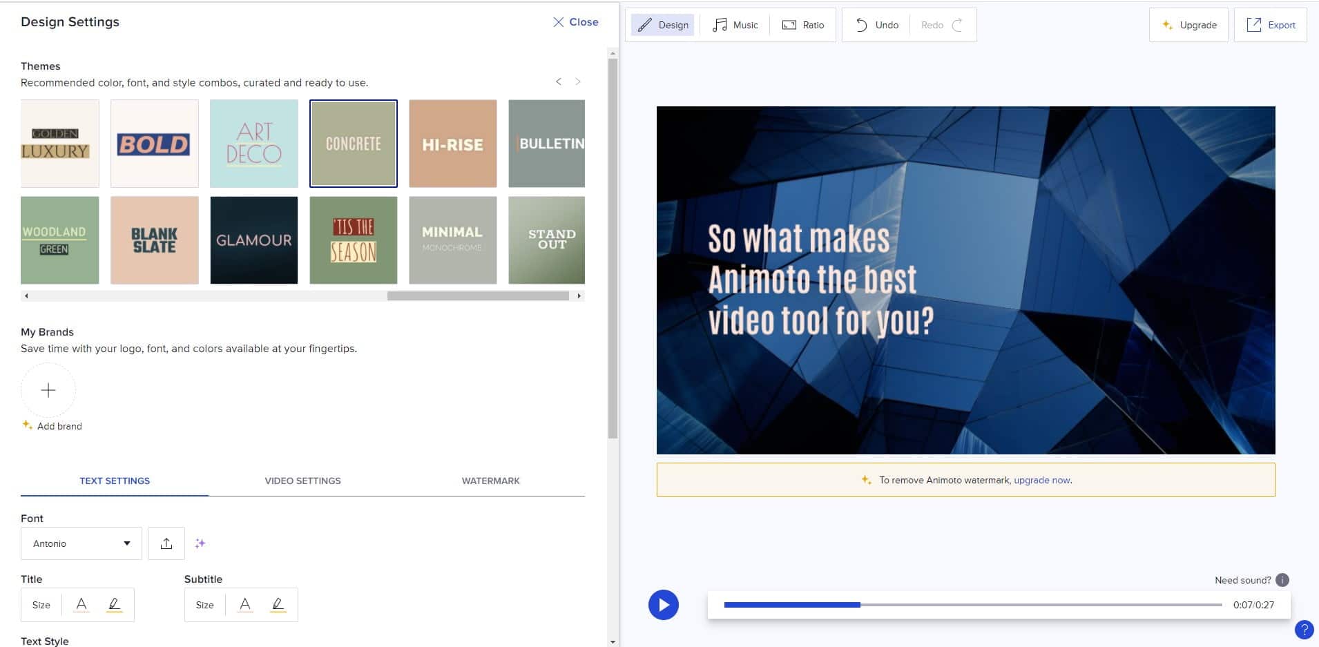Switch to the Watermark tab

pos(491,481)
